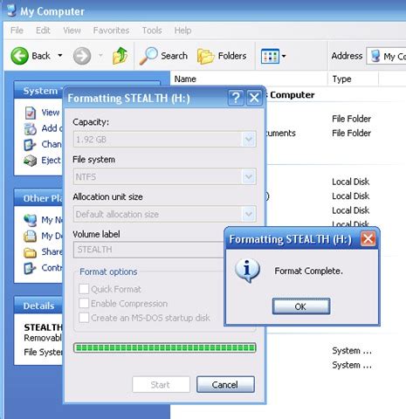Viewport: 406px width, 419px height.
Task: Click the information icon in Format Complete dialog
Action: (247, 271)
